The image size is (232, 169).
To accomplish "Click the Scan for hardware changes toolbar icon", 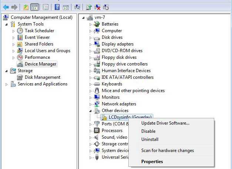I will [x=77, y=7].
